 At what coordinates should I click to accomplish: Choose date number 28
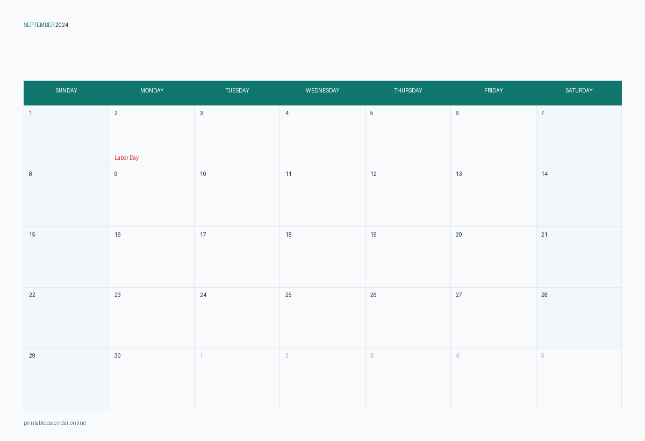click(544, 295)
